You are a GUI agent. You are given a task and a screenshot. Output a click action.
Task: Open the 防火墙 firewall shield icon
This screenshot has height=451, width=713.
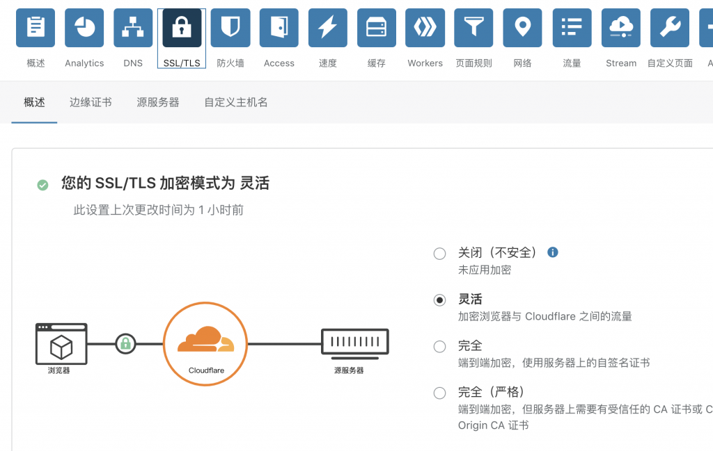(230, 28)
